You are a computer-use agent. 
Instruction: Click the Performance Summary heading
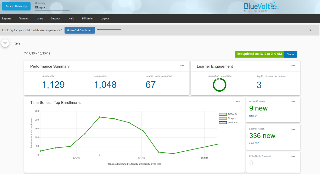point(50,66)
